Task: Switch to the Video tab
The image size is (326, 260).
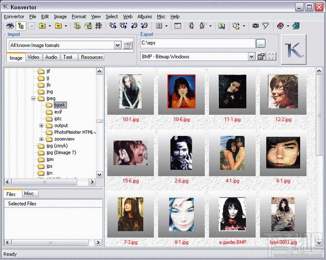Action: [33, 57]
